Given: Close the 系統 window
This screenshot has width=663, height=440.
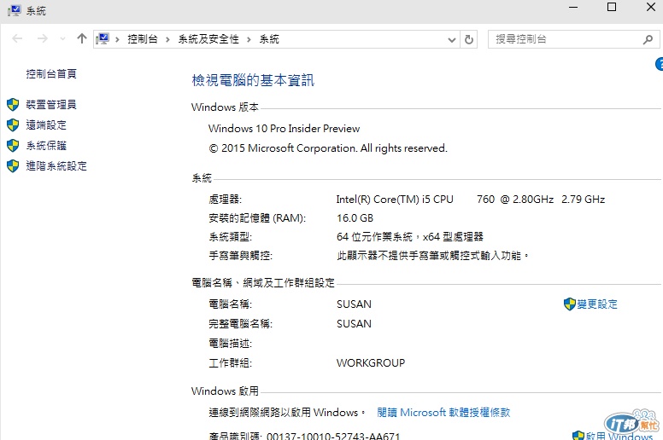Looking at the screenshot, I should (651, 7).
